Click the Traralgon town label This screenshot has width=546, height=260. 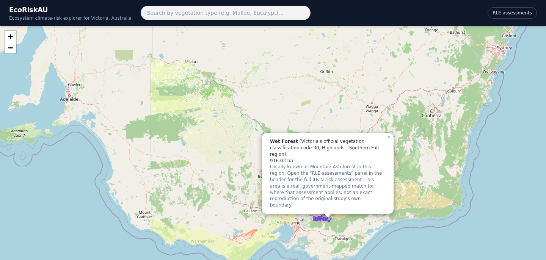click(x=343, y=239)
